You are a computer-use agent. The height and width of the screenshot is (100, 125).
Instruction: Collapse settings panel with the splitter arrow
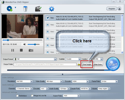click(62, 74)
